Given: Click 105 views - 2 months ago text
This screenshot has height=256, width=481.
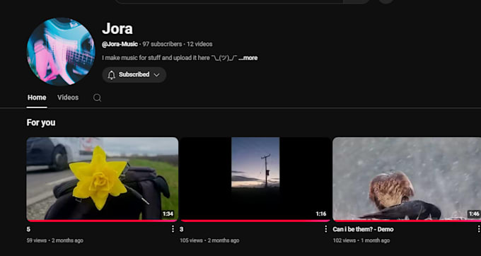Looking at the screenshot, I should pos(209,240).
